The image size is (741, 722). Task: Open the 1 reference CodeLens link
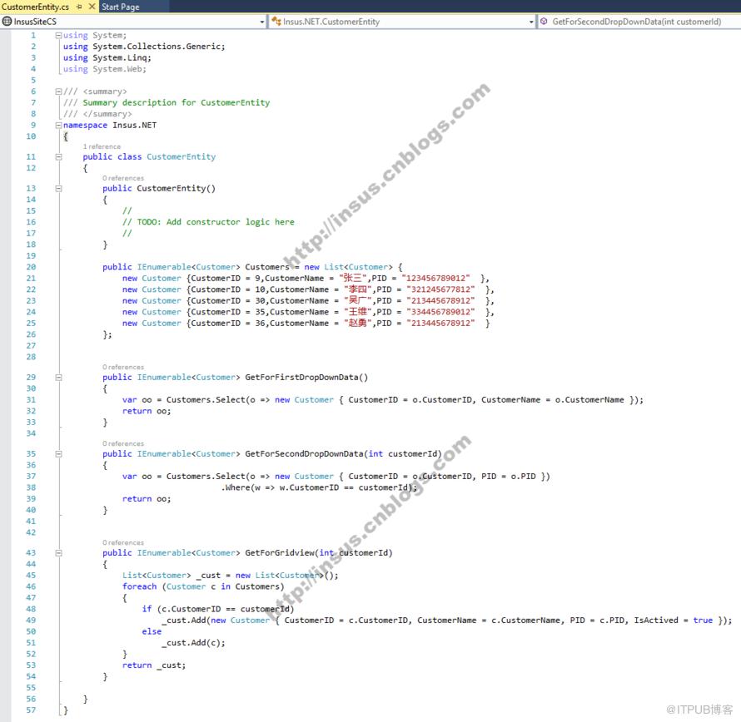(102, 147)
